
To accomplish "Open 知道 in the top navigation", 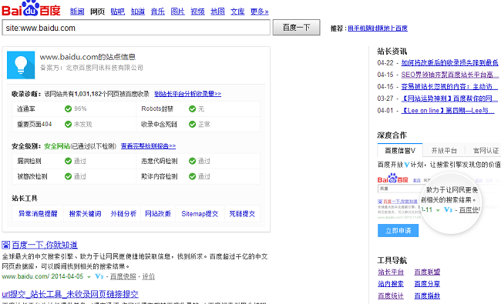I will [x=138, y=12].
